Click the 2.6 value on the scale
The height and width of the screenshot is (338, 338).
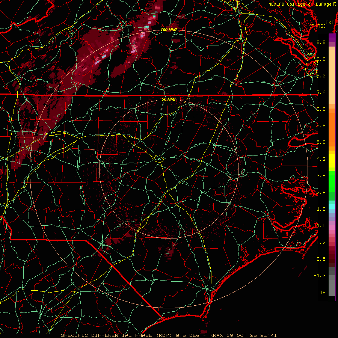point(321,193)
